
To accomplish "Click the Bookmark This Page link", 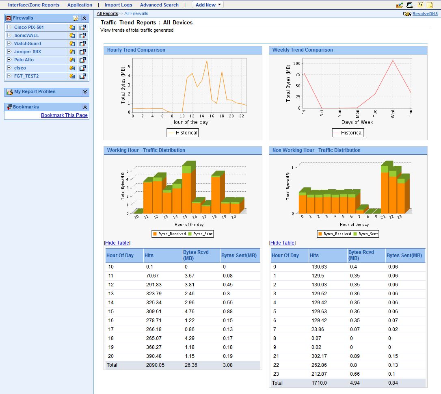I will pyautogui.click(x=64, y=115).
